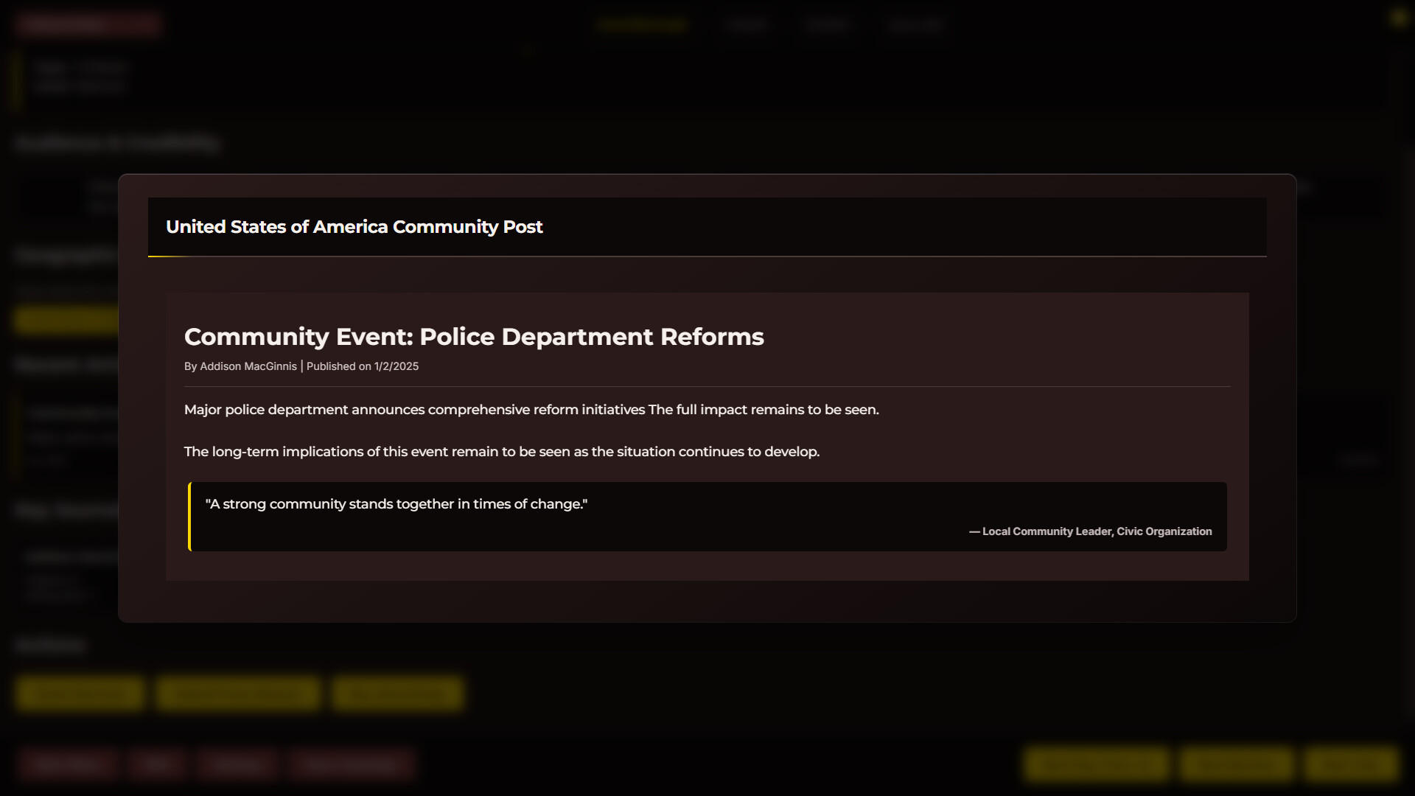Click the first yellow blurred action button
The height and width of the screenshot is (796, 1415).
tap(80, 694)
